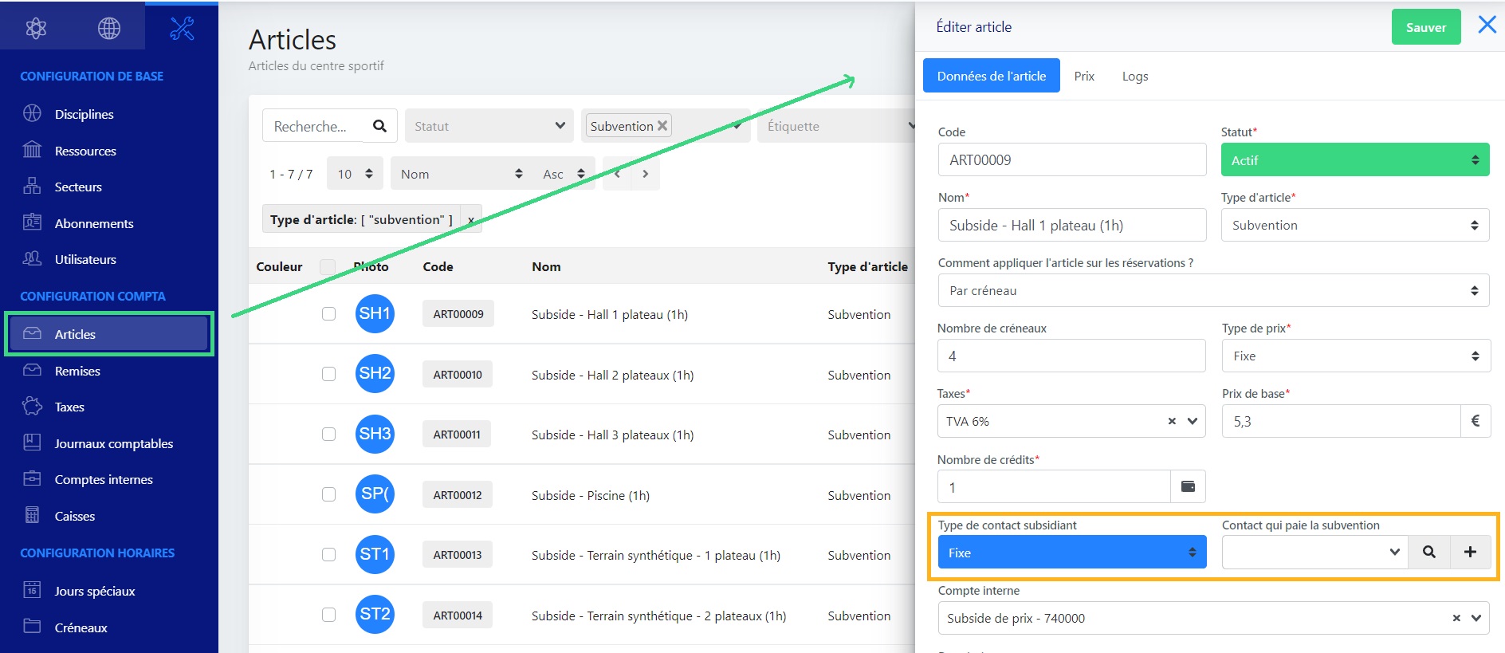Image resolution: width=1505 pixels, height=653 pixels.
Task: Select the tools (wrench) configuration tab
Action: (182, 29)
